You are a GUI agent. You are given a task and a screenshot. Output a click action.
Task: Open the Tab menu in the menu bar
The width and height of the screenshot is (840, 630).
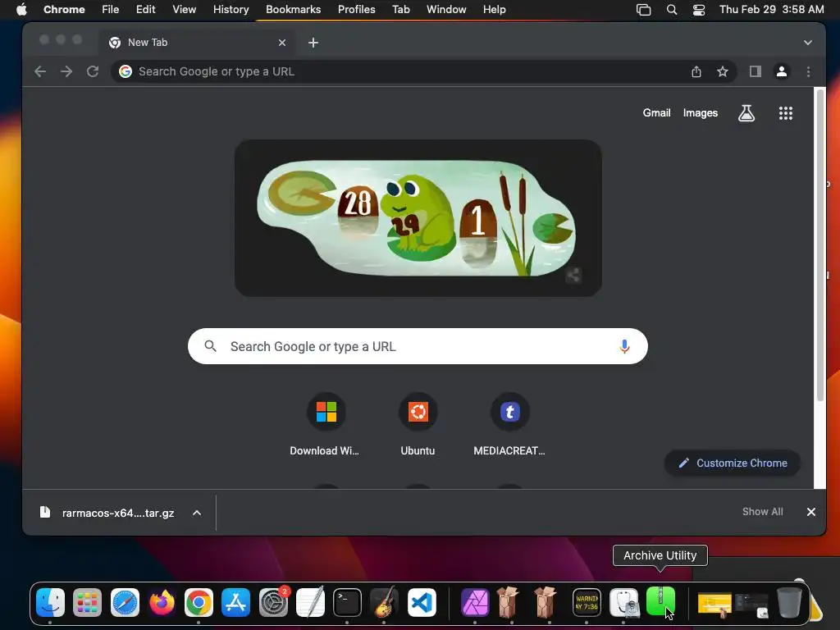click(400, 9)
